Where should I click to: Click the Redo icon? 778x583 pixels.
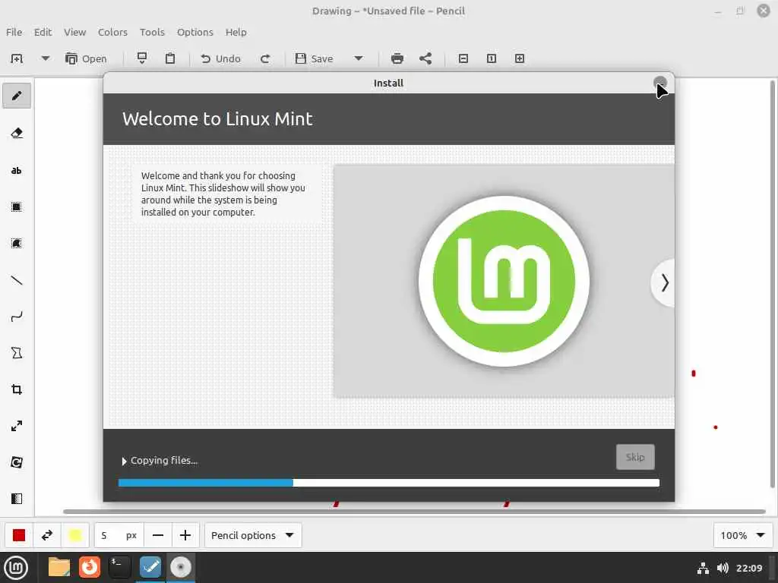click(265, 58)
